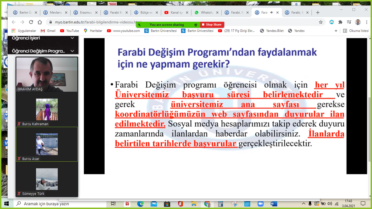
Task: Open the '(29) 17 Fiş Girişi Ekr...' bookmark
Action: [x=236, y=31]
